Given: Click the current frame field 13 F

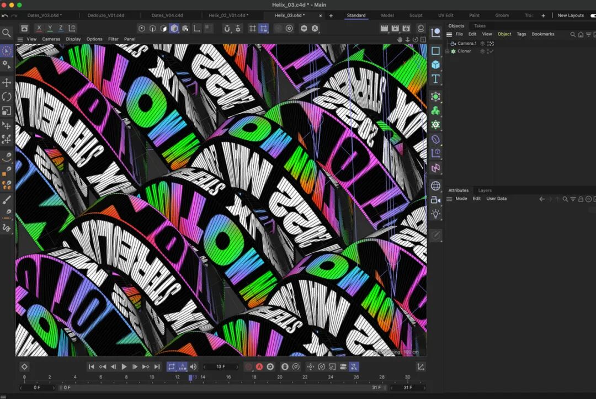Looking at the screenshot, I should pyautogui.click(x=221, y=366).
